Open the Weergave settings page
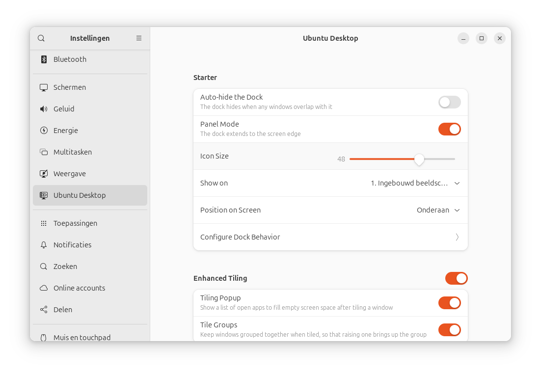 [x=70, y=174]
